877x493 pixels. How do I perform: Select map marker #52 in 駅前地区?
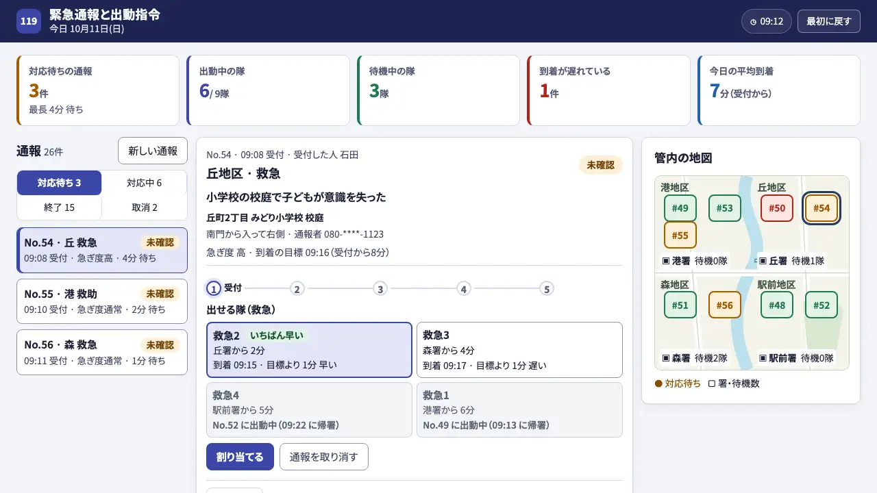[822, 305]
